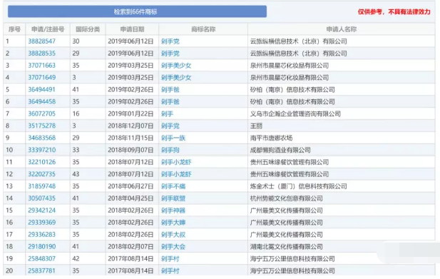Select the red disclaimer 仅供参考，不具有法律效力
The height and width of the screenshot is (279, 440).
point(394,11)
